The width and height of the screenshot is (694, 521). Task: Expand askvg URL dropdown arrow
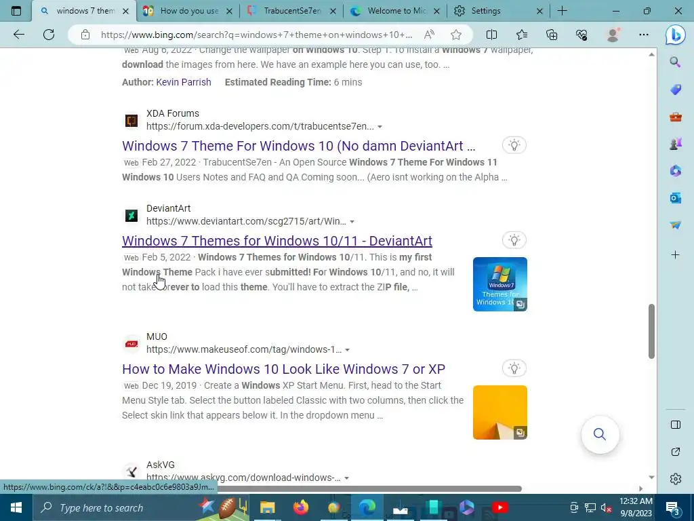coord(346,478)
